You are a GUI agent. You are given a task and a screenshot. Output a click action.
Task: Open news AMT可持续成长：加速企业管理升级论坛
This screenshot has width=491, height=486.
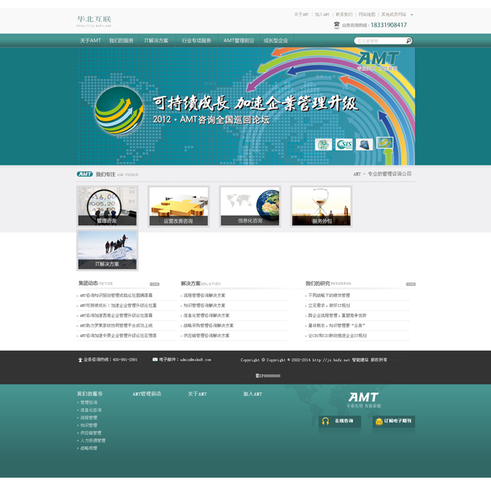tap(118, 305)
